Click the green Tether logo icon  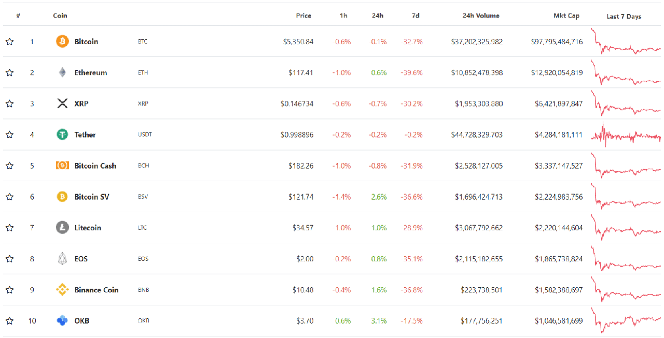62,135
